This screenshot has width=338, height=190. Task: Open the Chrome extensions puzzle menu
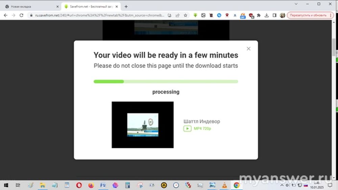coord(259,15)
